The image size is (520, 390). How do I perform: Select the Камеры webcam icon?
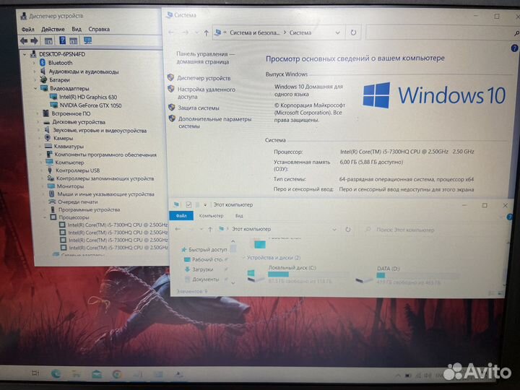click(48, 138)
